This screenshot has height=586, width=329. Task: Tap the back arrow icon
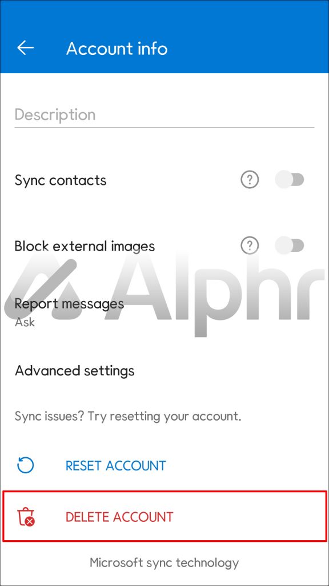click(x=25, y=48)
